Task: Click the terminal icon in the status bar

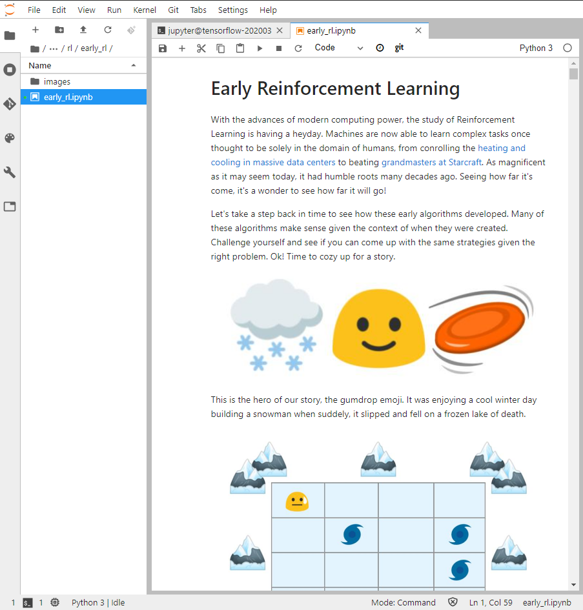Action: (x=28, y=603)
